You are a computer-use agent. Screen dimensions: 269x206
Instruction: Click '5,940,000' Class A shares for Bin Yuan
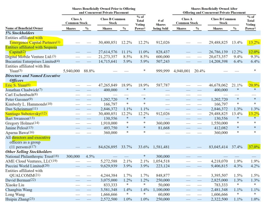click(71, 71)
